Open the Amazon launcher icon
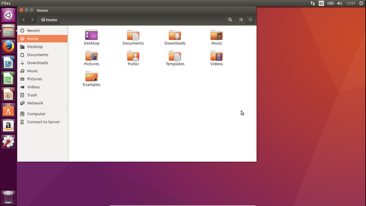The width and height of the screenshot is (366, 206). 8,126
